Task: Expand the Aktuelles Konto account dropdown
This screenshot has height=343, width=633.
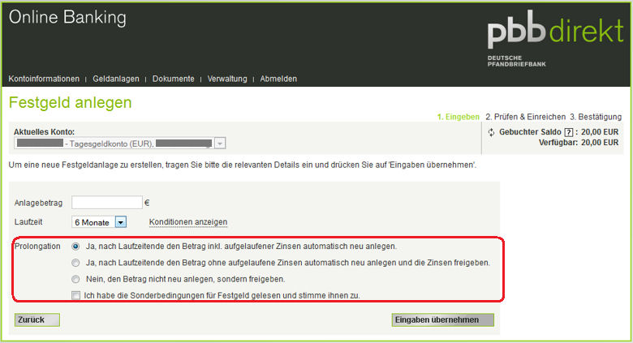Action: pyautogui.click(x=120, y=144)
